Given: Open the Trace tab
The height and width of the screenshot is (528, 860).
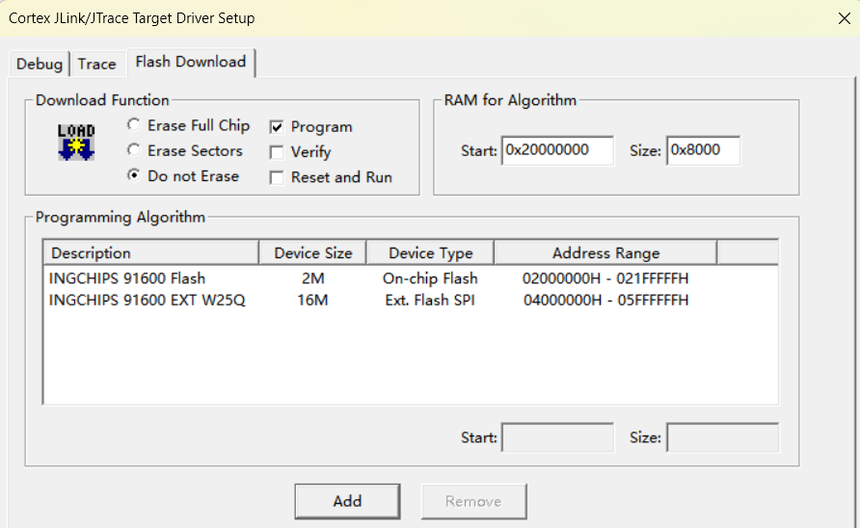Looking at the screenshot, I should pos(96,65).
